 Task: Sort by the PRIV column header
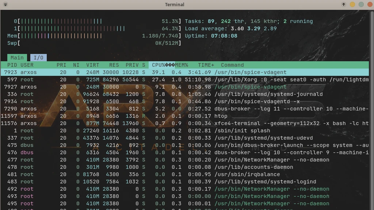[x=132, y=65]
